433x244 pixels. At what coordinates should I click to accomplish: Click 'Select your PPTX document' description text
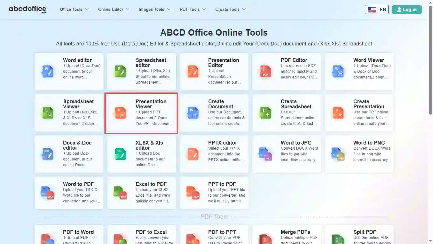coord(227,154)
